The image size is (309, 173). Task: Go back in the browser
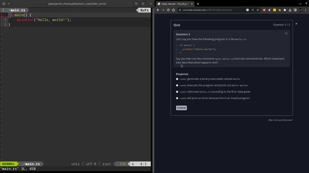tap(158, 10)
